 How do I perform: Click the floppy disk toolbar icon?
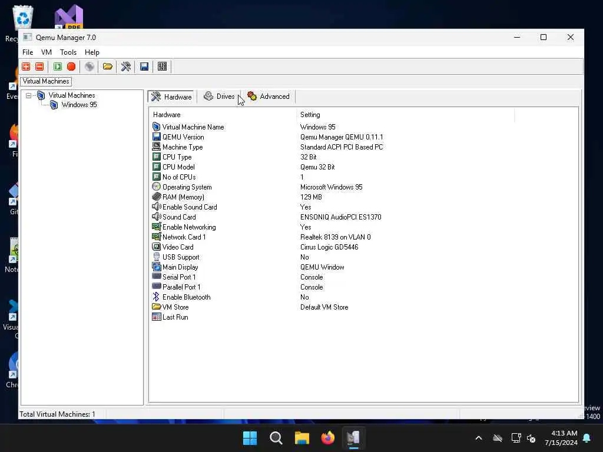pos(144,67)
